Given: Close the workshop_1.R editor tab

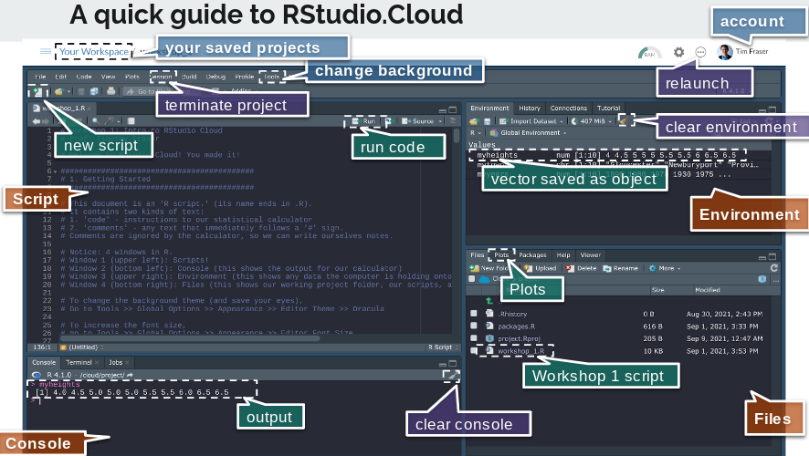Looking at the screenshot, I should tap(89, 109).
